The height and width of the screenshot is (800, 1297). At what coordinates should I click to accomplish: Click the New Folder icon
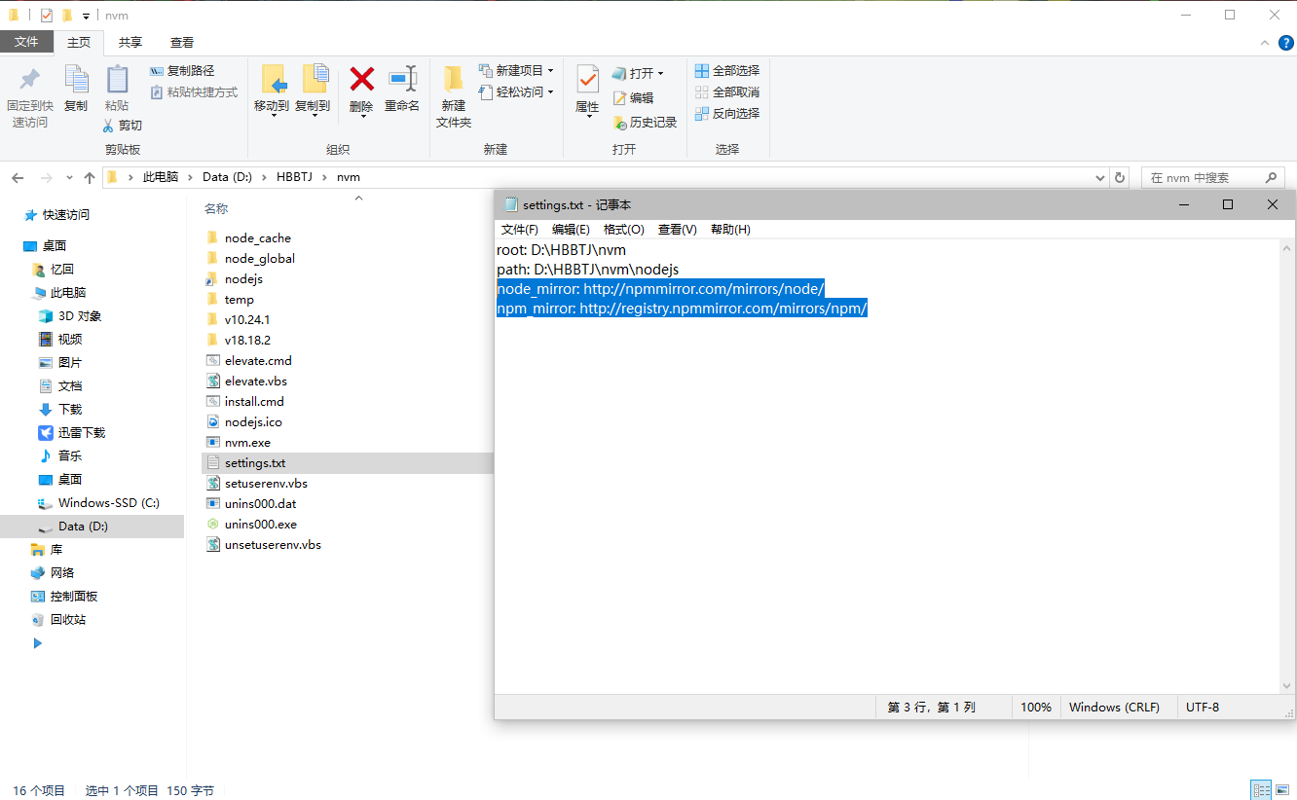pyautogui.click(x=453, y=80)
